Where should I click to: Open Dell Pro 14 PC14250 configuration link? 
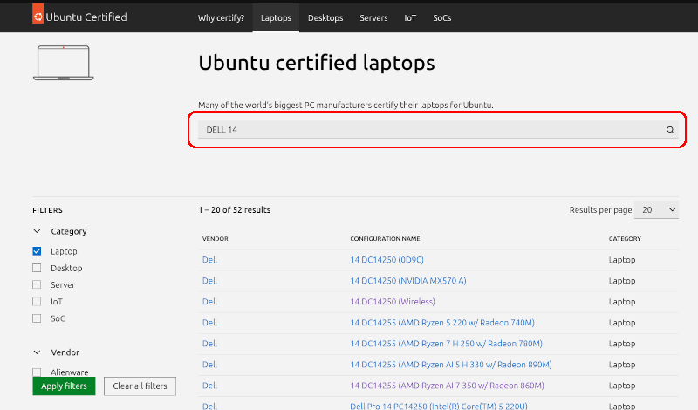[439, 406]
